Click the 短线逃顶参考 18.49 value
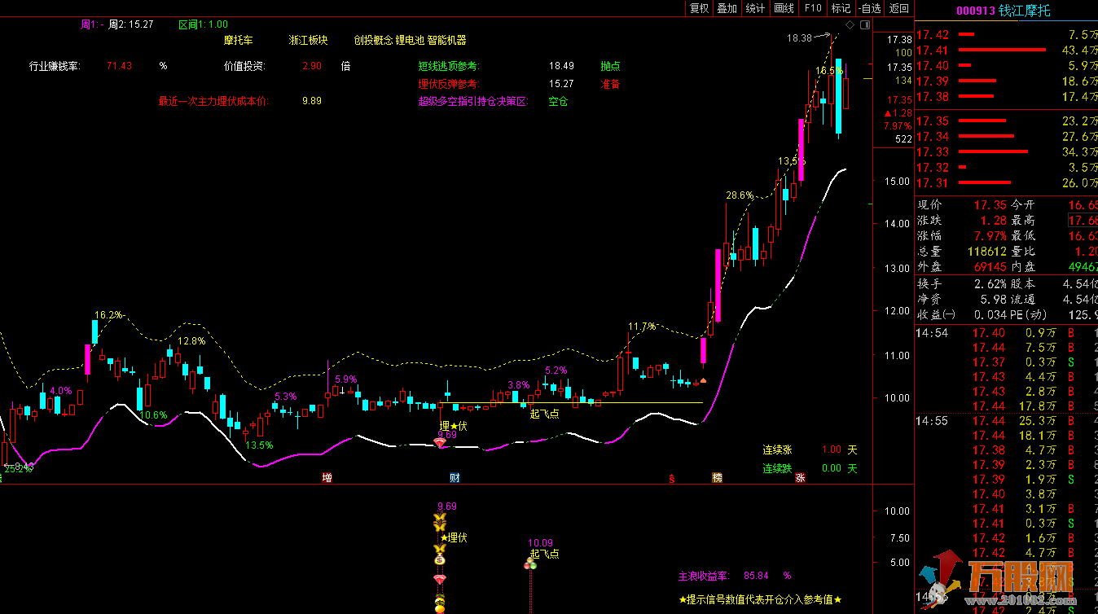 click(x=561, y=66)
